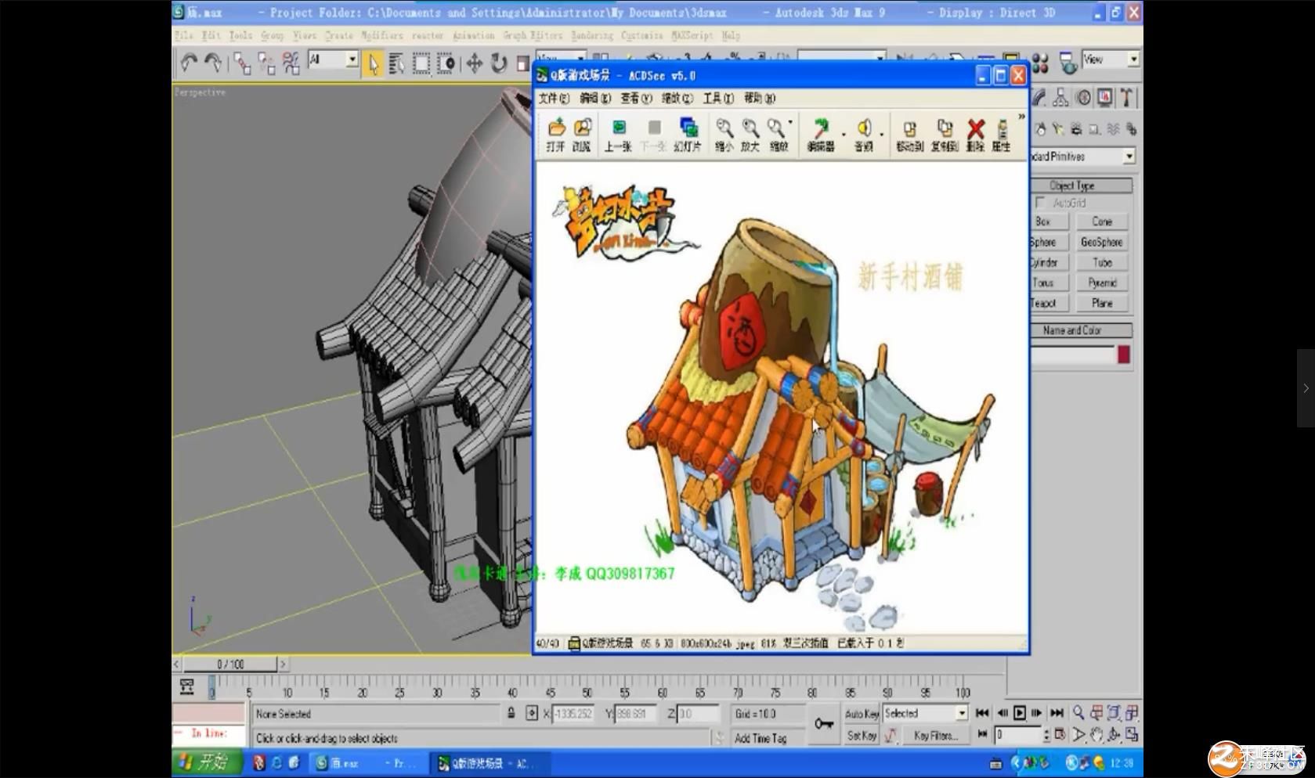The width and height of the screenshot is (1315, 778).
Task: Click the object name input field
Action: pos(1072,355)
